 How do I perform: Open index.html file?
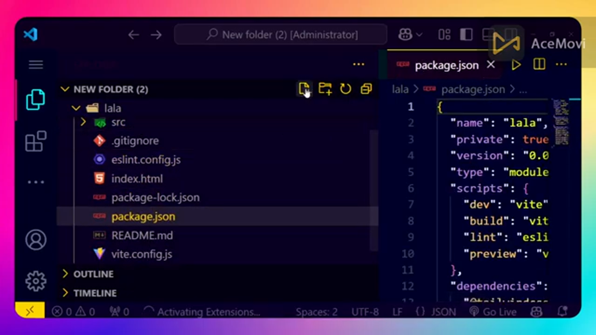click(x=137, y=179)
